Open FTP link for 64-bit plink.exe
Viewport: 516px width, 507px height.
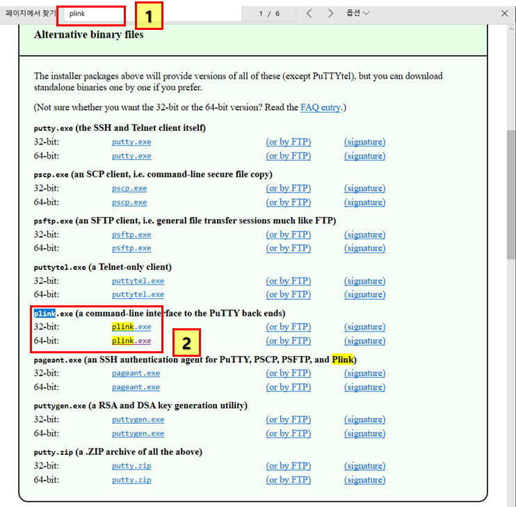(289, 341)
